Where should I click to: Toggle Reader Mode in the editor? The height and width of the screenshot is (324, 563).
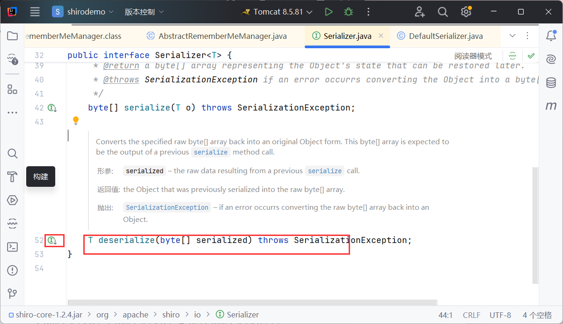pyautogui.click(x=473, y=56)
